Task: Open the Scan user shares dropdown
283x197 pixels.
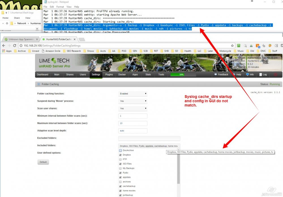Action: click(133, 109)
